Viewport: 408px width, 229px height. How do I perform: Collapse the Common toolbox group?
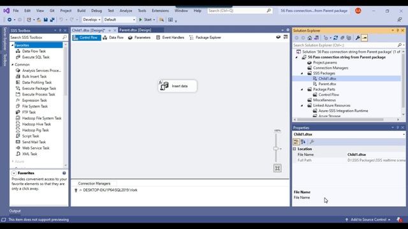pos(13,64)
